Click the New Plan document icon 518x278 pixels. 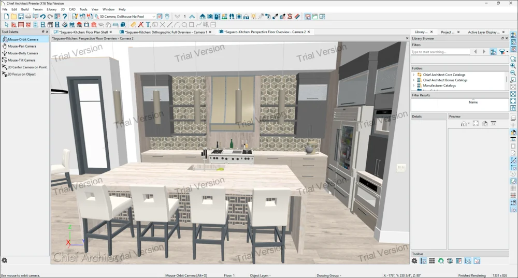click(6, 17)
